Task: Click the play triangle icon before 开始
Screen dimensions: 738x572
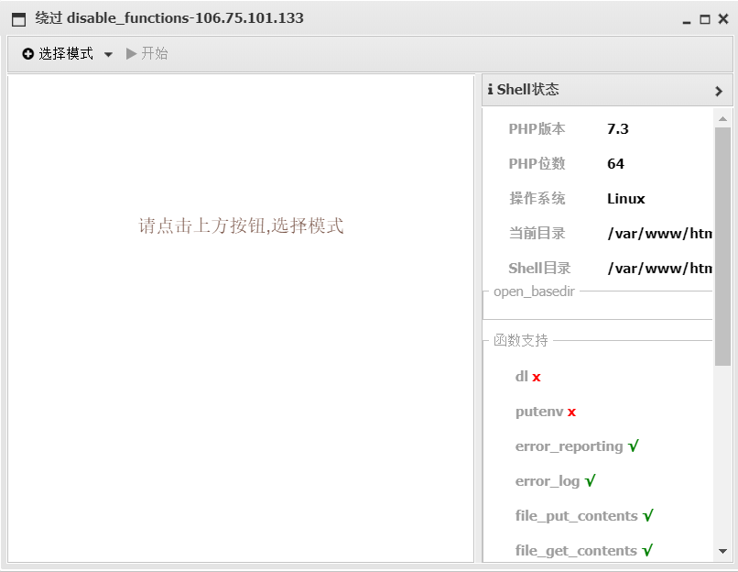Action: (x=131, y=53)
